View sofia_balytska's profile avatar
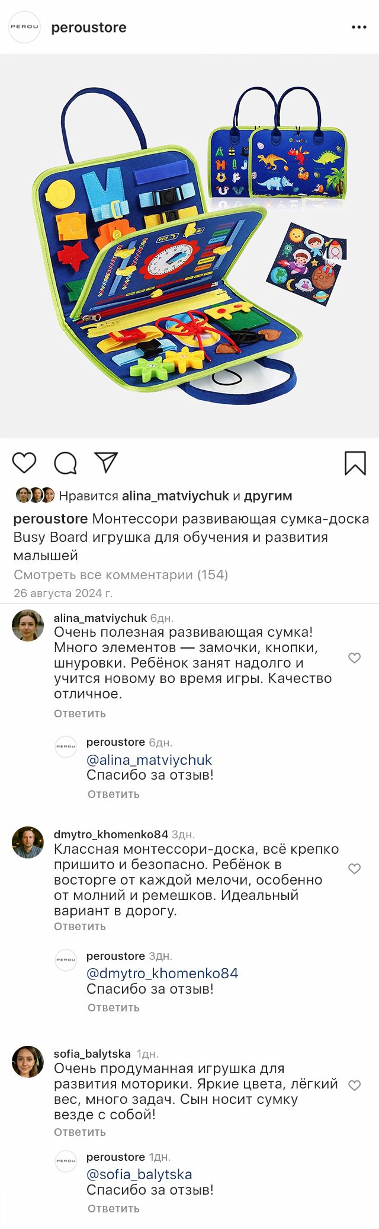379x1229 pixels. [x=28, y=1061]
